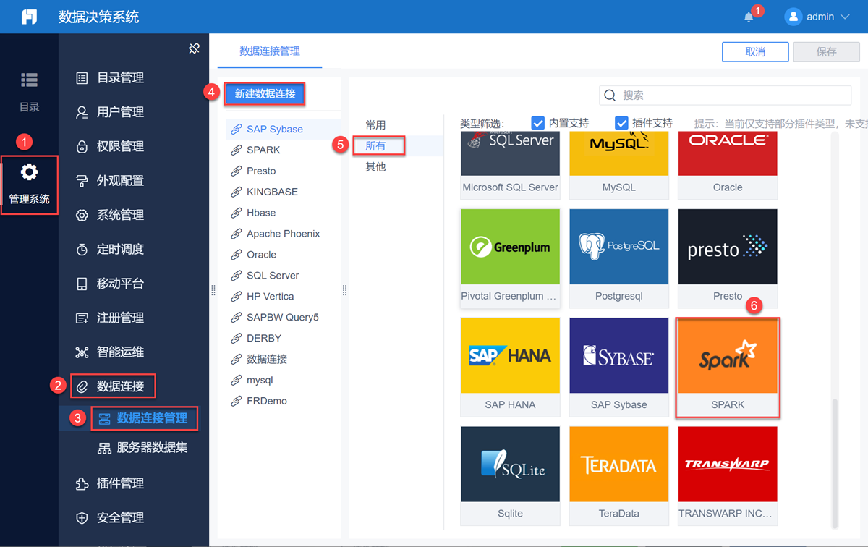
Task: Pick the Sqlite database icon
Action: tap(511, 464)
